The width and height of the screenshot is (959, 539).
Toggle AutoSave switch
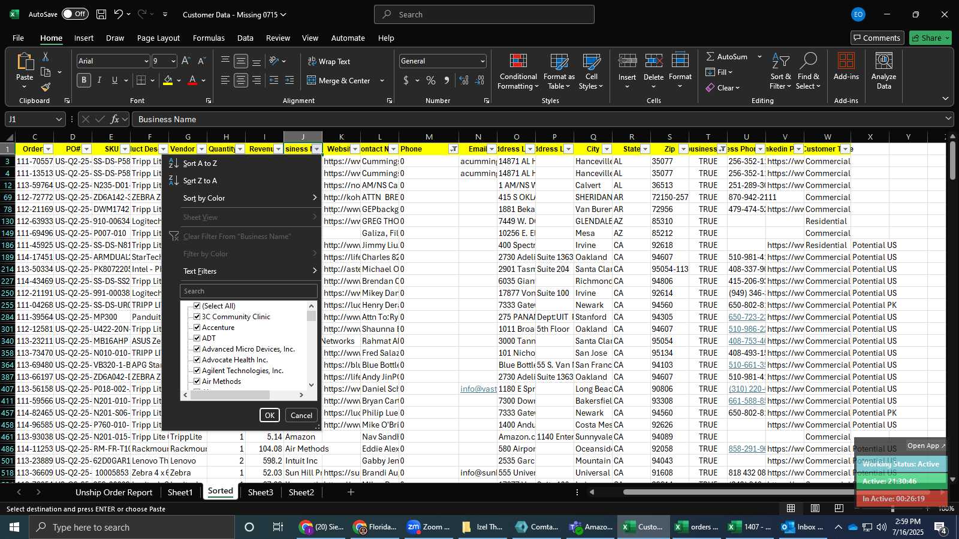75,14
